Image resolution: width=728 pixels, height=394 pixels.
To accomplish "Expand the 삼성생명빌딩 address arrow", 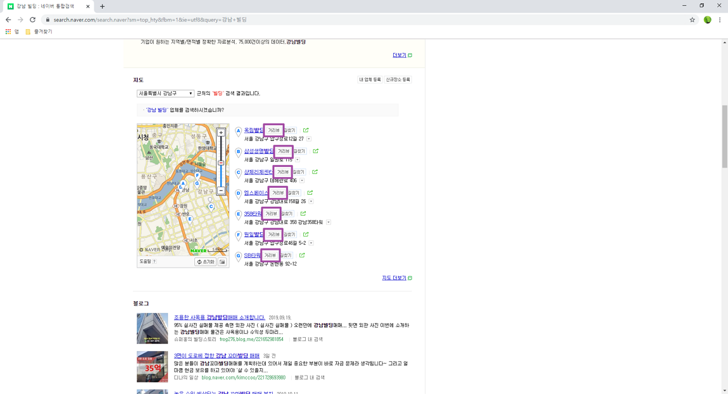I will (x=298, y=159).
